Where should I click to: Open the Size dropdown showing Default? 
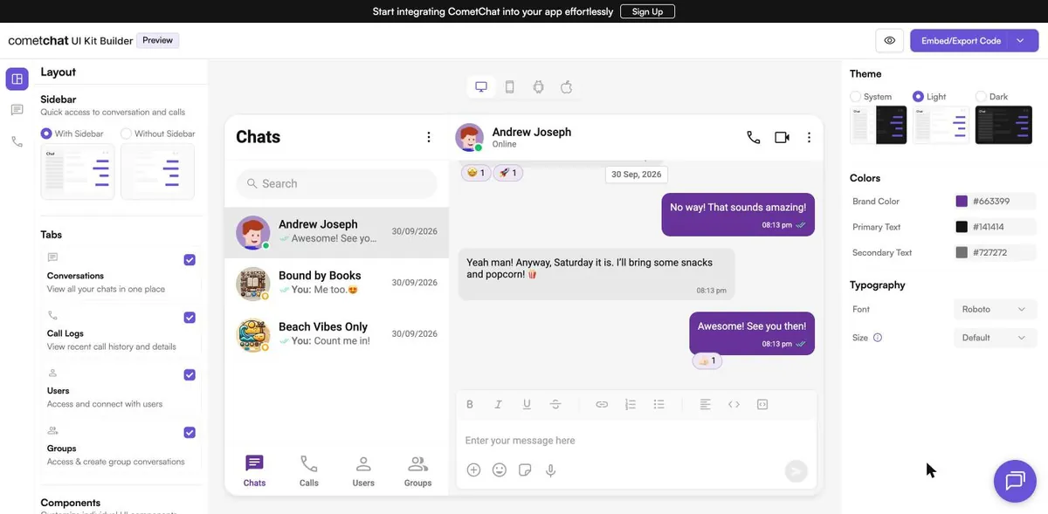click(x=995, y=338)
